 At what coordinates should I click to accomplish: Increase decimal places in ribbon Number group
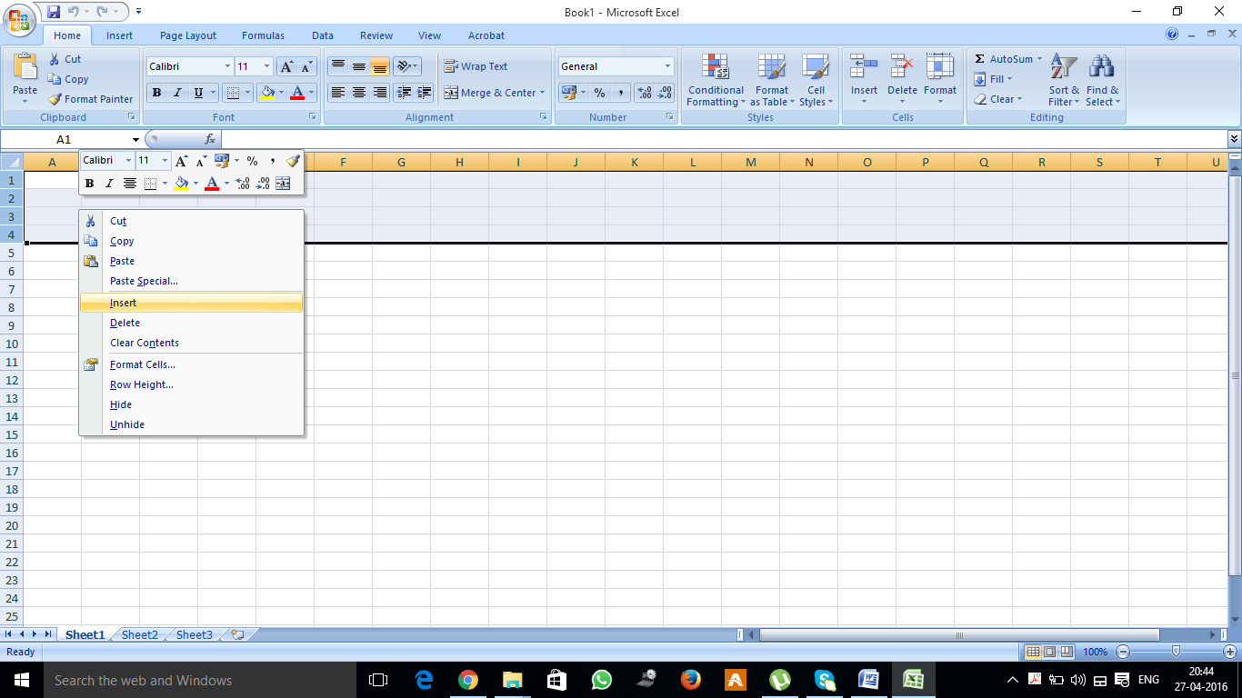click(645, 93)
